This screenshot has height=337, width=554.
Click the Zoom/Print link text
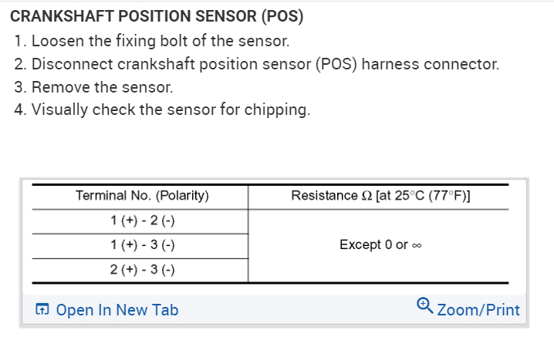click(478, 310)
